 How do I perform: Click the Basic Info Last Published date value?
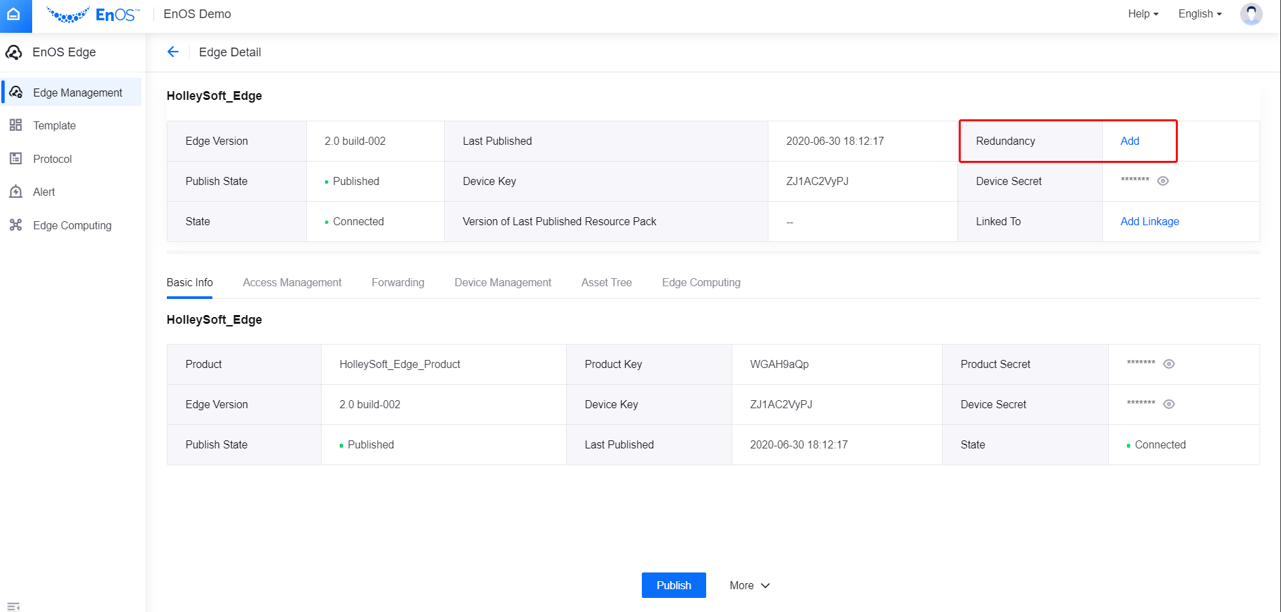[x=799, y=444]
